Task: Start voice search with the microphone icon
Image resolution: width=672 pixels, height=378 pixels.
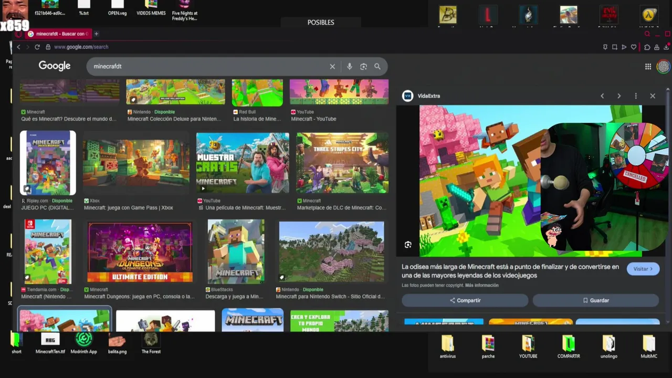Action: 349,67
